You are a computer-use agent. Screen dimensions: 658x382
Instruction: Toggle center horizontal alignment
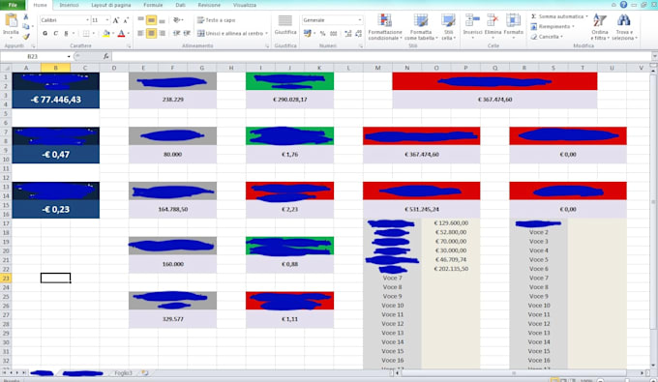pos(152,33)
